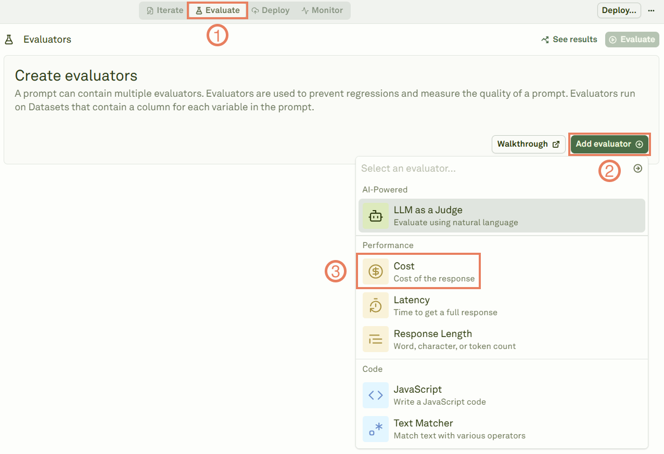Select the LLM as a Judge robot icon
The width and height of the screenshot is (664, 454).
375,215
